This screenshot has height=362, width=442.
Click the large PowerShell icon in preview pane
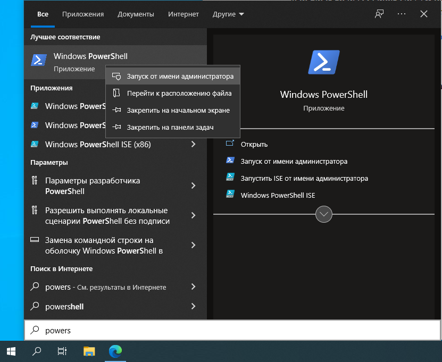click(323, 62)
